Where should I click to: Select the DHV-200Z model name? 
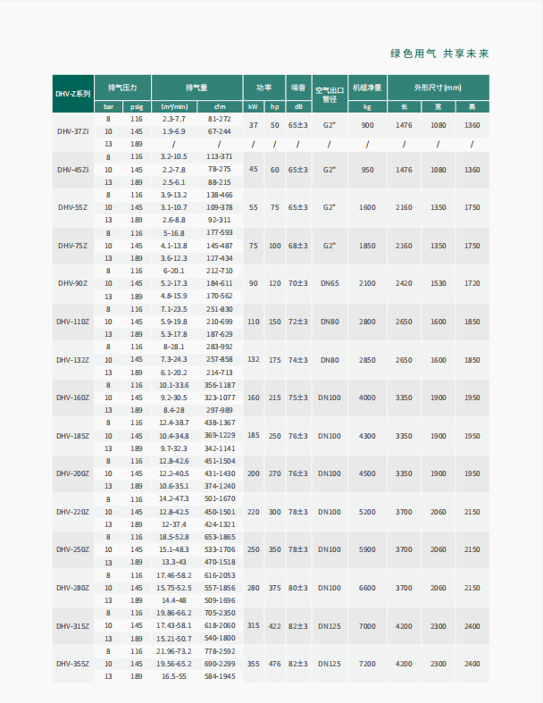[72, 473]
